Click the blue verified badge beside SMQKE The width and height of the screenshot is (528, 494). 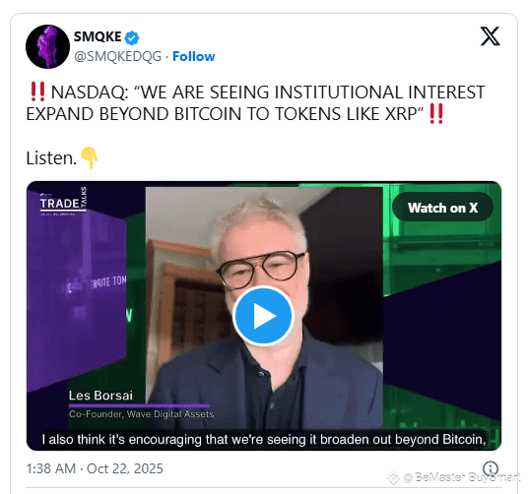click(x=132, y=37)
